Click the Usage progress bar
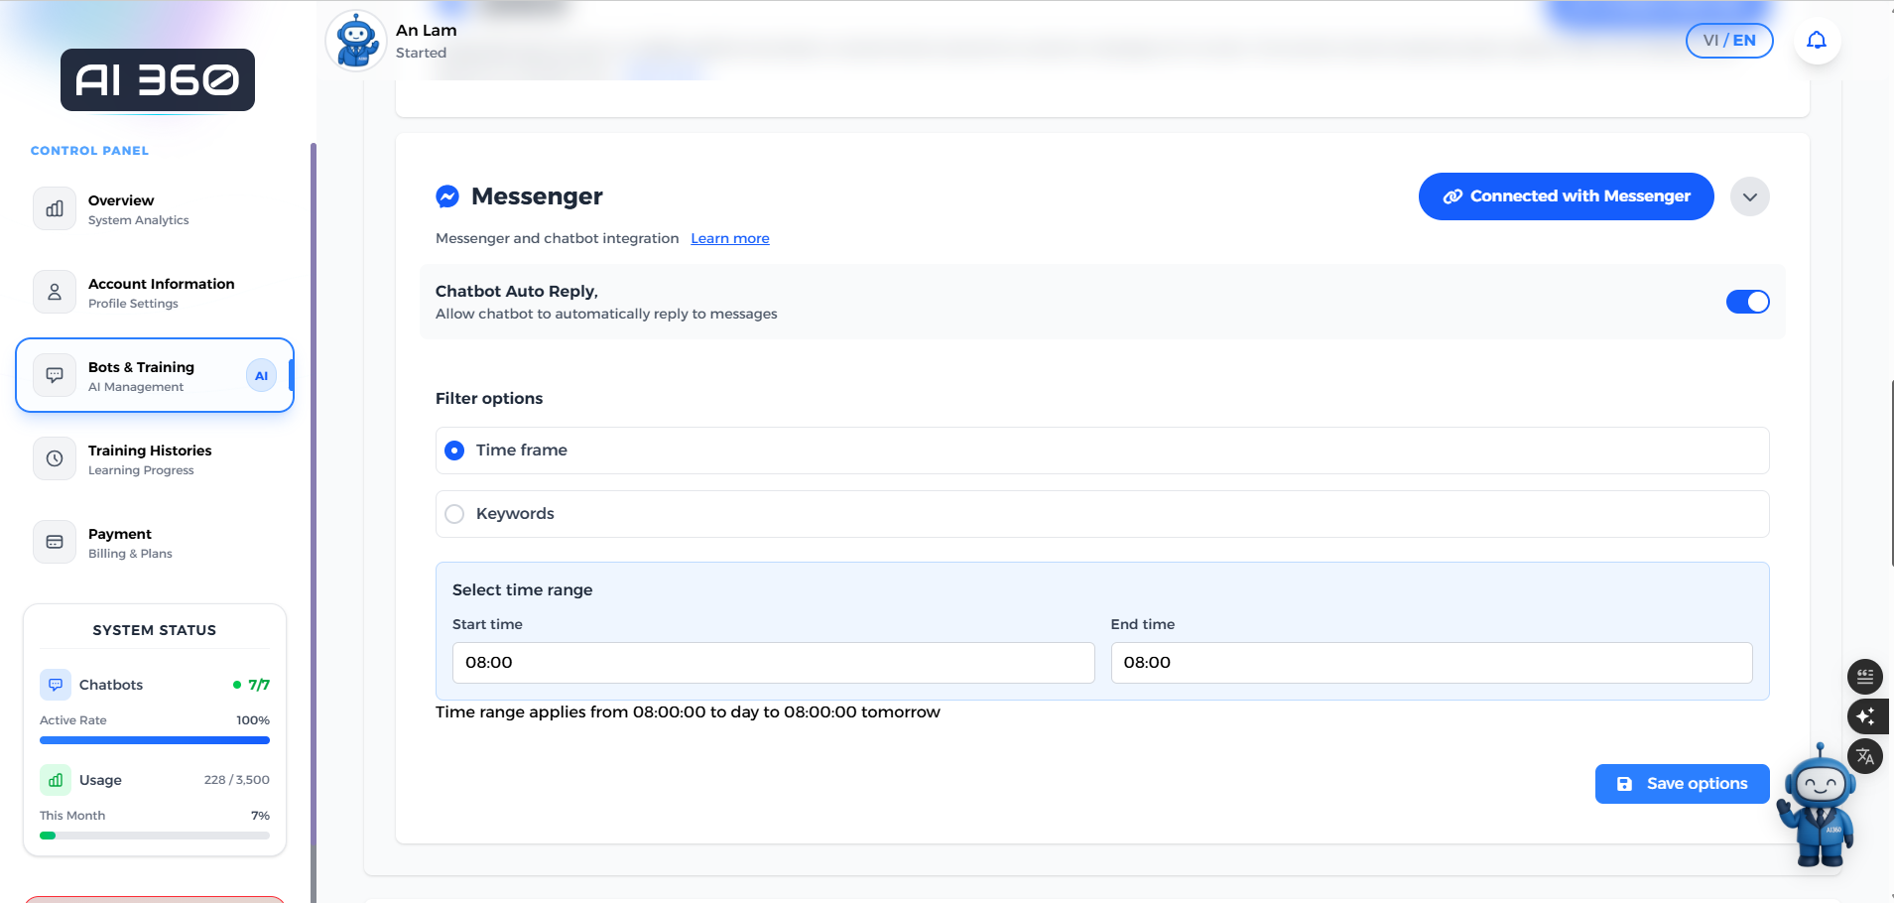The height and width of the screenshot is (903, 1894). (x=155, y=836)
